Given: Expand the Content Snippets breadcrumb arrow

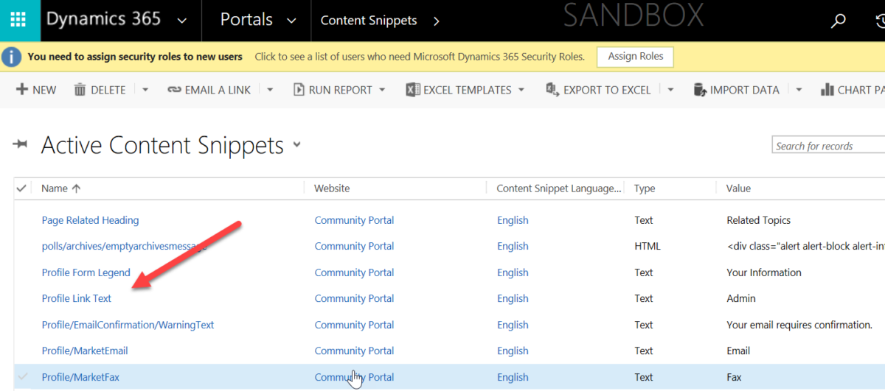Looking at the screenshot, I should pyautogui.click(x=436, y=21).
